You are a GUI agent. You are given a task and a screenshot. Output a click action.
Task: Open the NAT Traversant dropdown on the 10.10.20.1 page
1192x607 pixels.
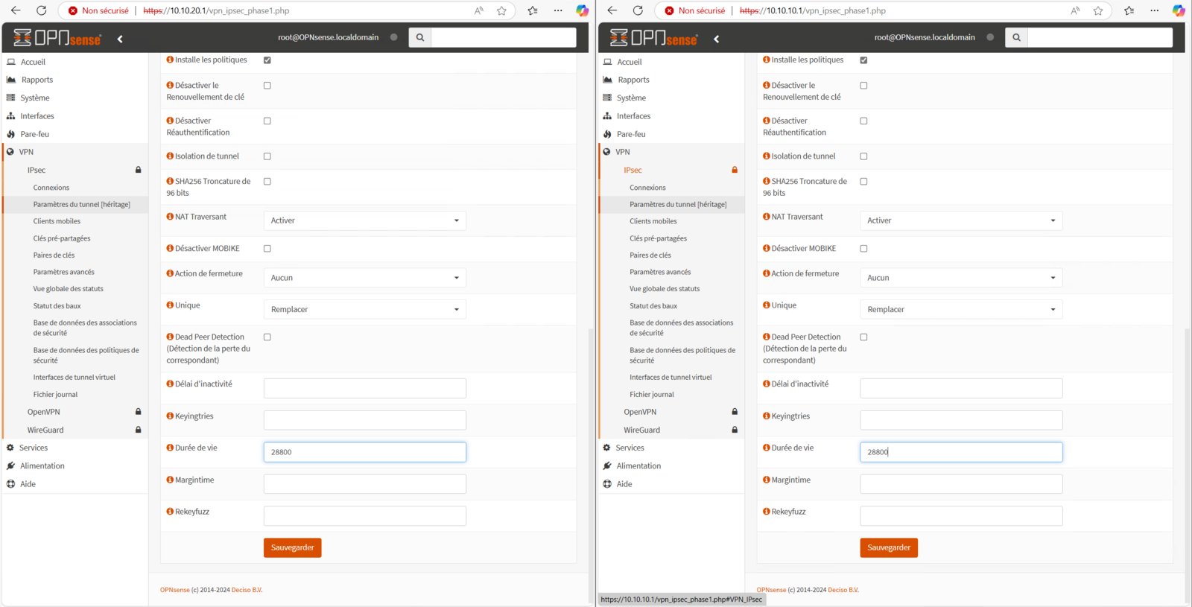click(365, 220)
